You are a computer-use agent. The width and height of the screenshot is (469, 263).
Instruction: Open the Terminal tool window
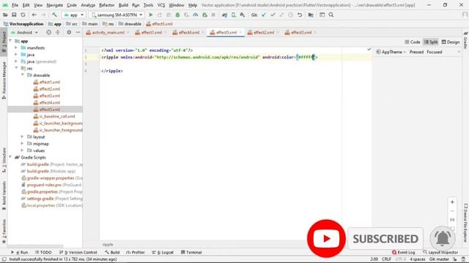(191, 252)
